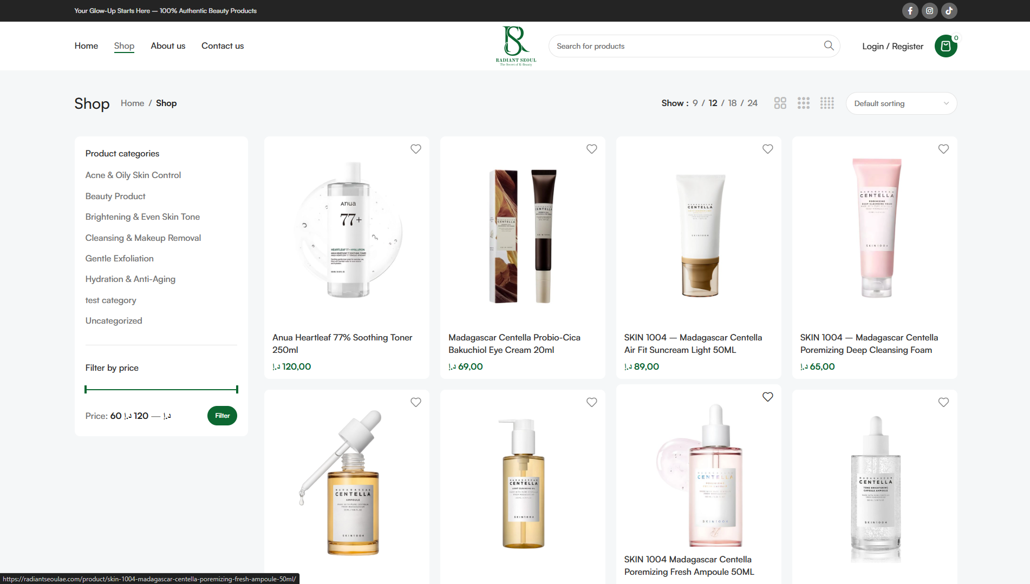This screenshot has width=1030, height=584.
Task: Click the price slider minimum handle
Action: click(x=86, y=389)
